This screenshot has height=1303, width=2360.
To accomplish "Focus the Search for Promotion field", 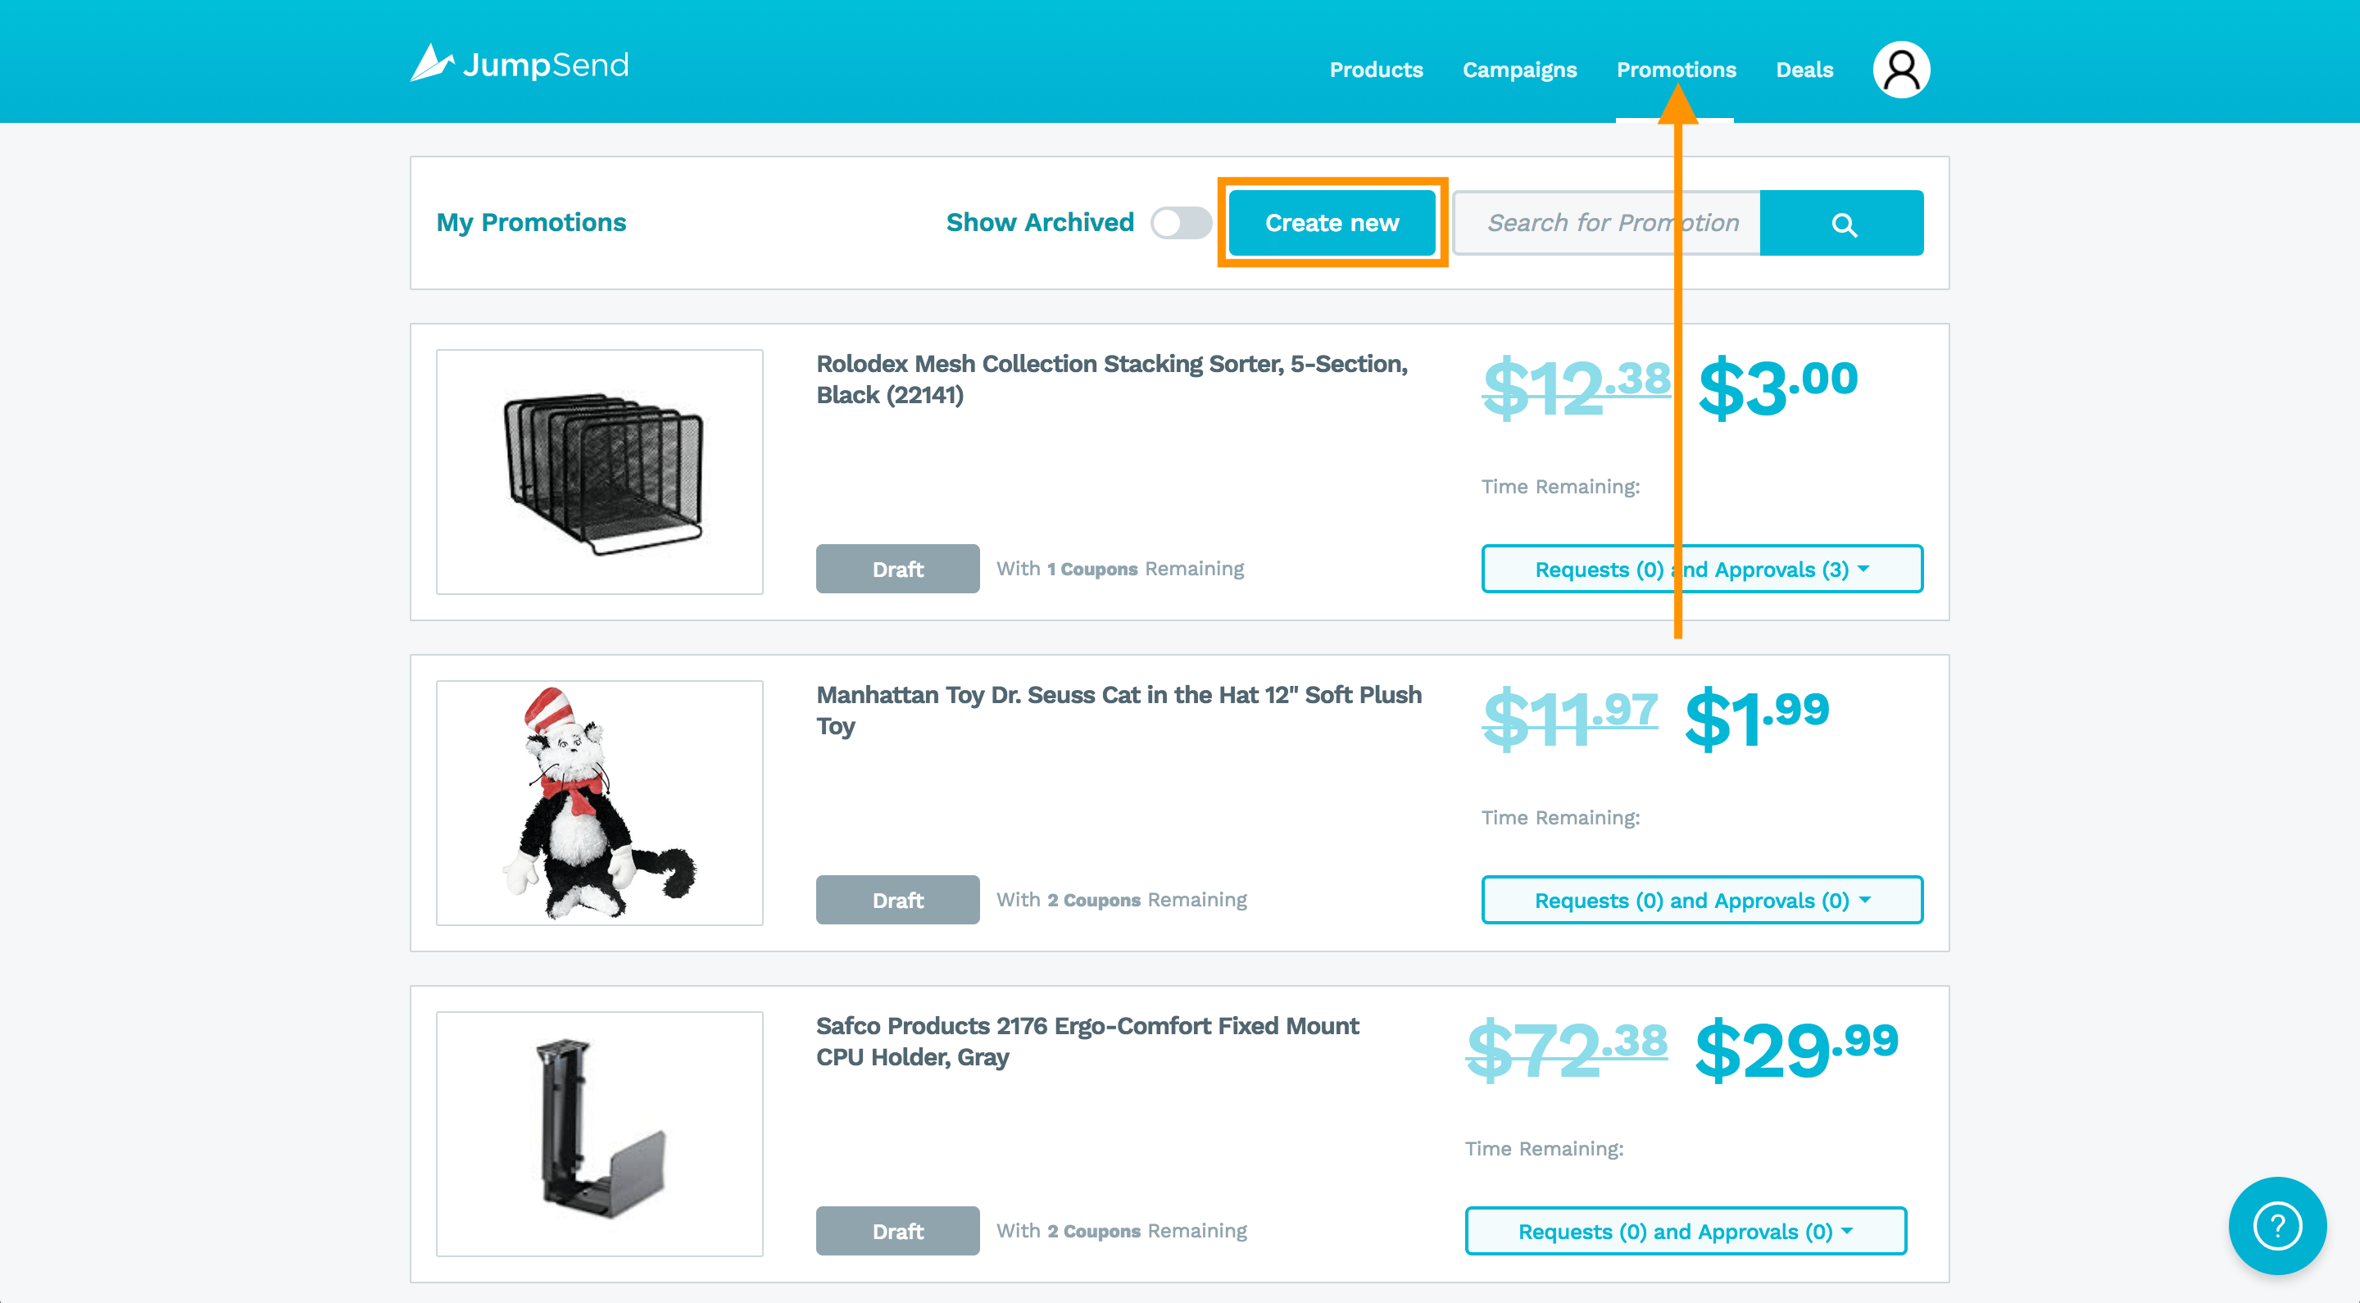I will tap(1607, 223).
